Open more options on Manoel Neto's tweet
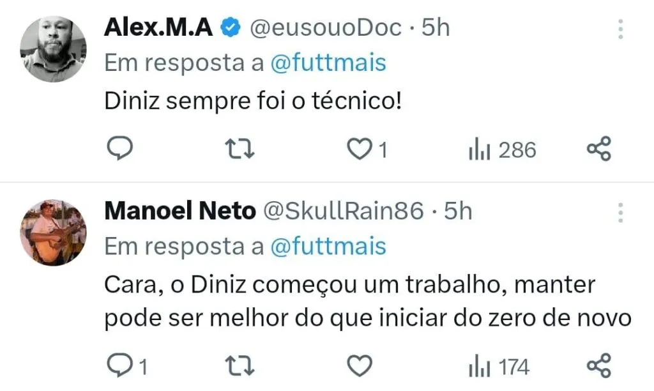654x391 pixels. click(x=620, y=213)
